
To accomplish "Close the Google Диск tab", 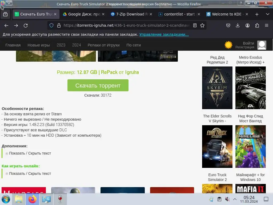I will (x=103, y=14).
